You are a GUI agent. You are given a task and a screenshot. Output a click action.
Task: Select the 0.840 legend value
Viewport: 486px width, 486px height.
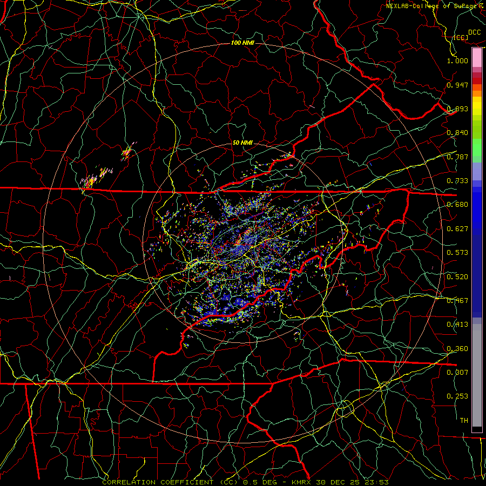coord(457,133)
